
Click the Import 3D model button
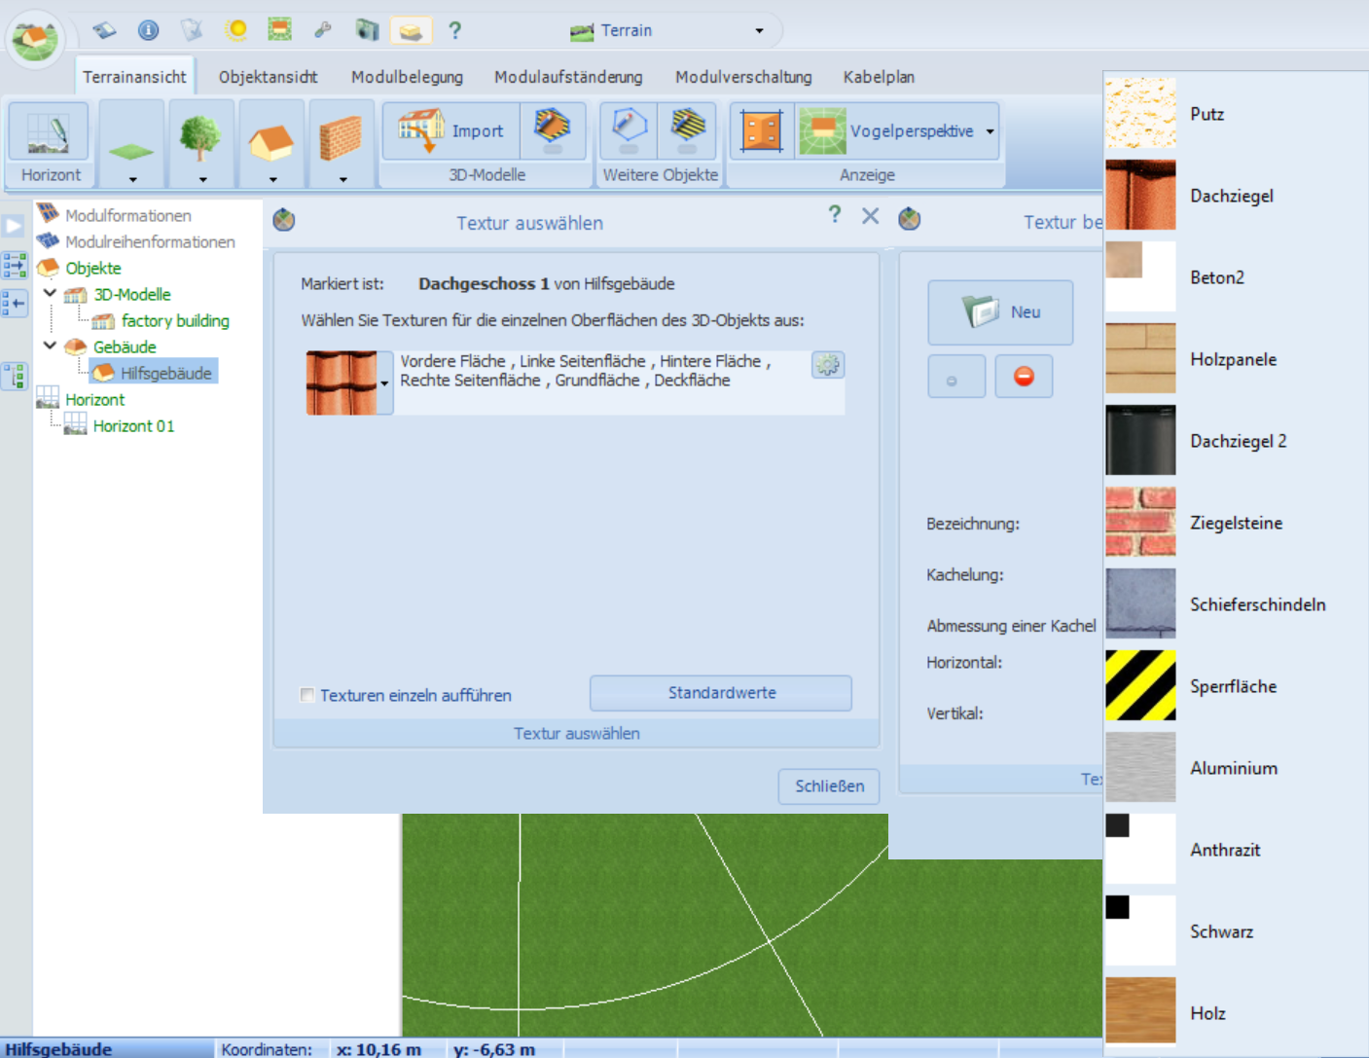click(450, 131)
